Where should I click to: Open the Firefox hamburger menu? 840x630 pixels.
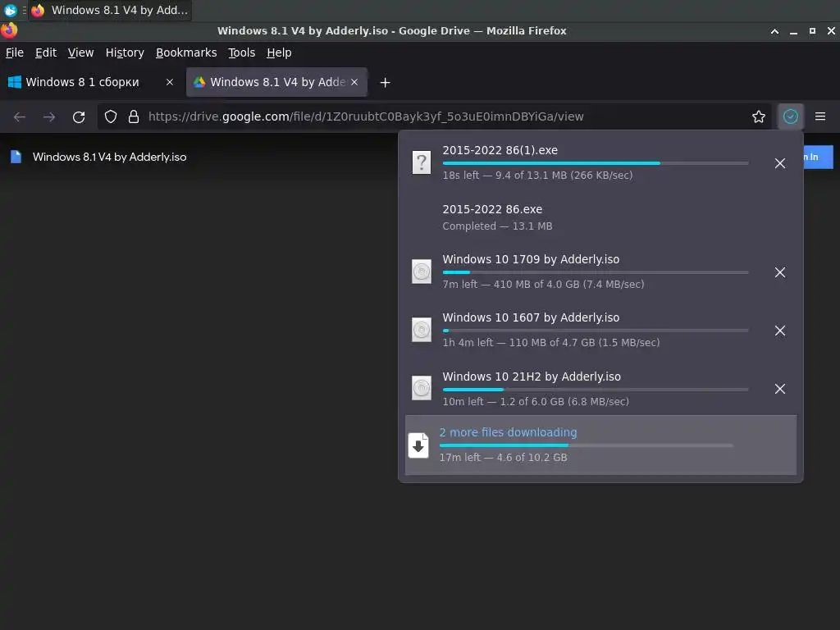click(819, 116)
